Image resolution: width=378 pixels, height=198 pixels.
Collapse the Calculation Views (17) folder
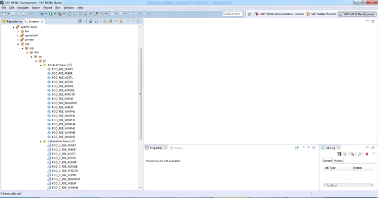[x=41, y=141]
